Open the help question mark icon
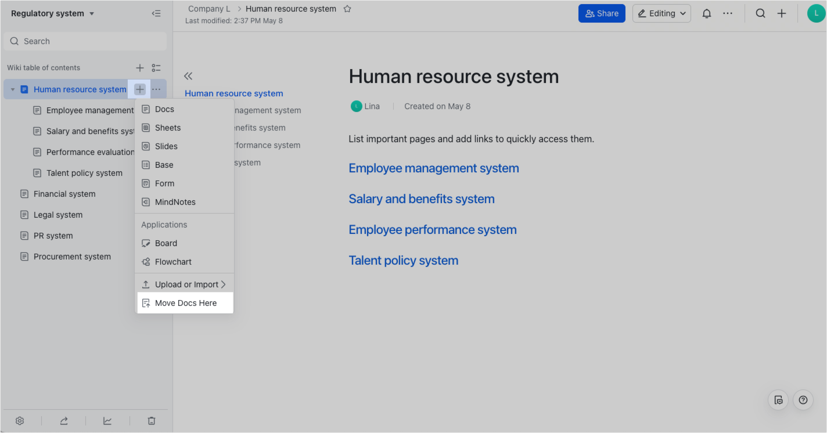The image size is (827, 433). click(803, 400)
